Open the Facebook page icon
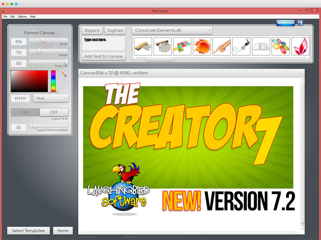Viewport: 321px width, 240px height. pos(300,23)
